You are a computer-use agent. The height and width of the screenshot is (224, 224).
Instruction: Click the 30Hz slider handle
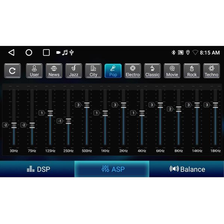coord(14,125)
